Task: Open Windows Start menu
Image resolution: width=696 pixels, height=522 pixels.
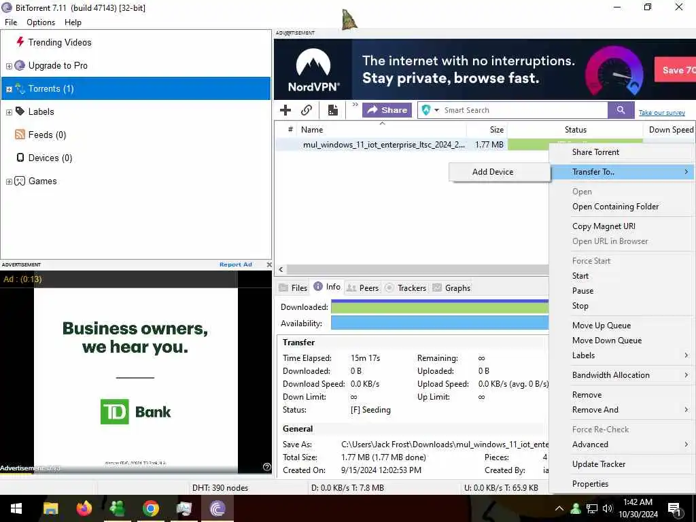Action: (16, 508)
